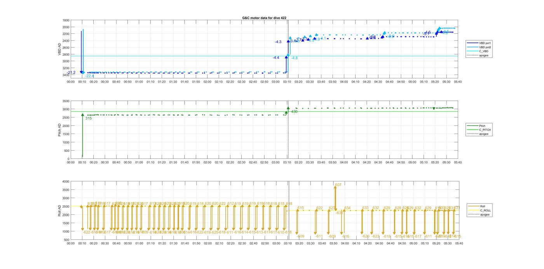The image size is (544, 269).
Task: Click the "634" roll data label
Action: (x=347, y=208)
